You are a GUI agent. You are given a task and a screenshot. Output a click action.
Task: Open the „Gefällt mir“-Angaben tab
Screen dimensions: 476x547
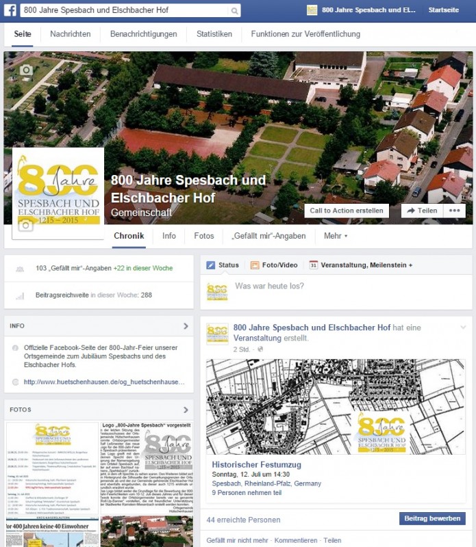[268, 236]
